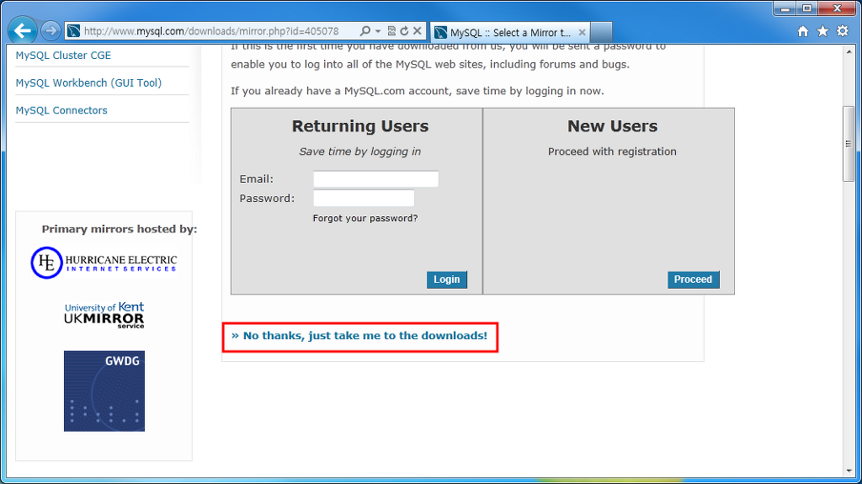This screenshot has width=862, height=484.
Task: Open MySQL Connectors link
Action: (61, 110)
